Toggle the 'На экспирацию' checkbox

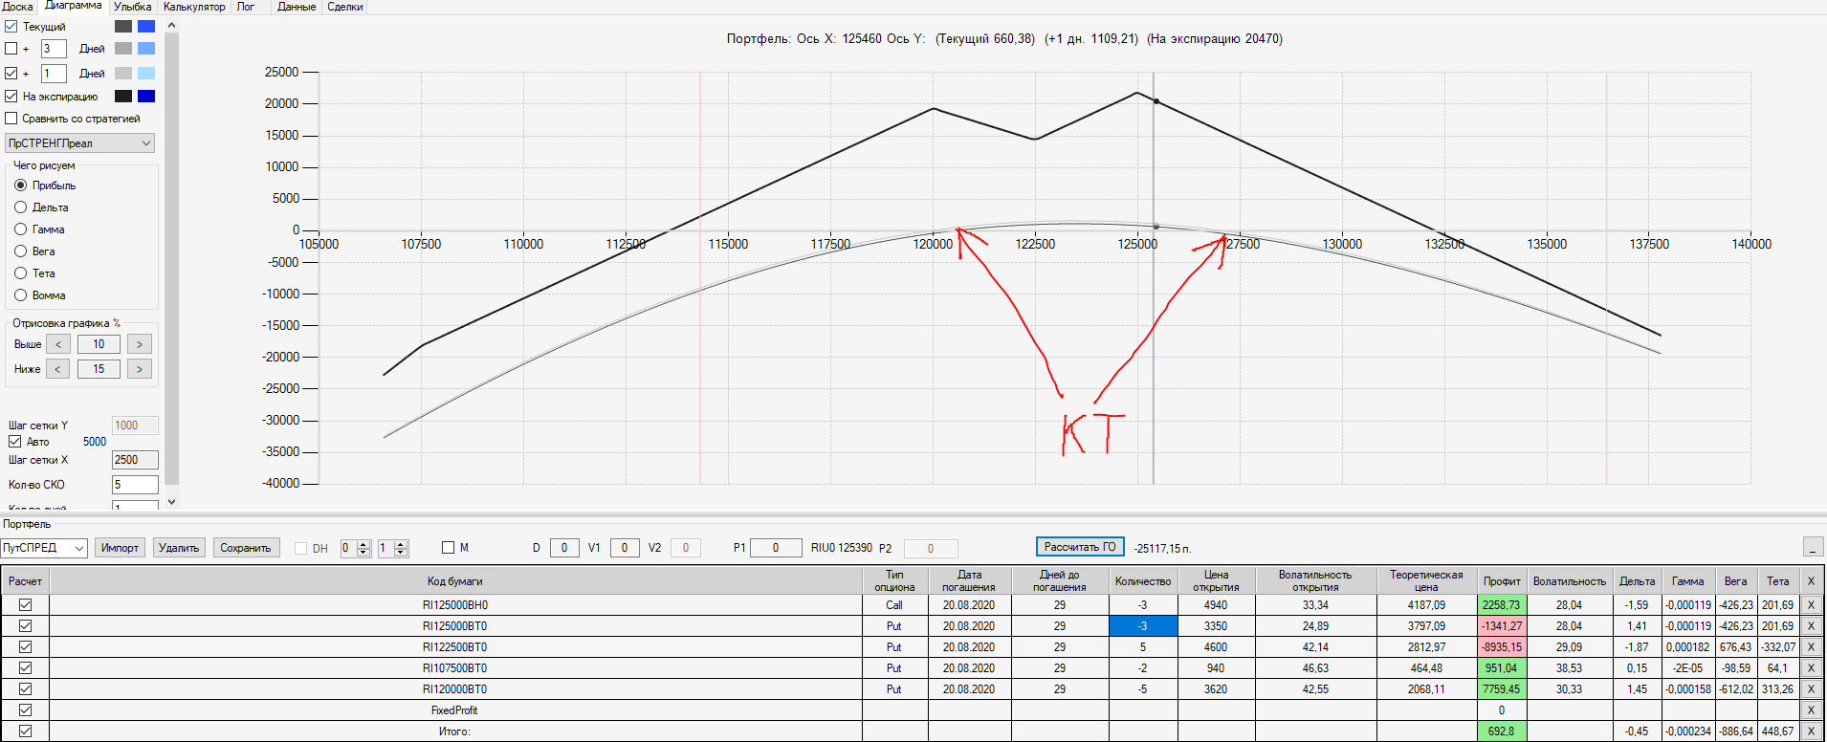[x=11, y=96]
